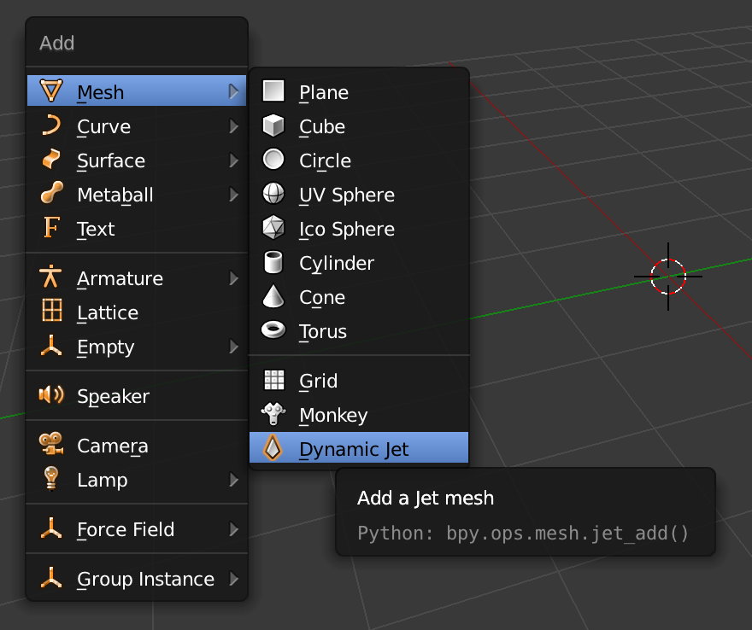Click the Cube icon in the Mesh submenu

273,125
